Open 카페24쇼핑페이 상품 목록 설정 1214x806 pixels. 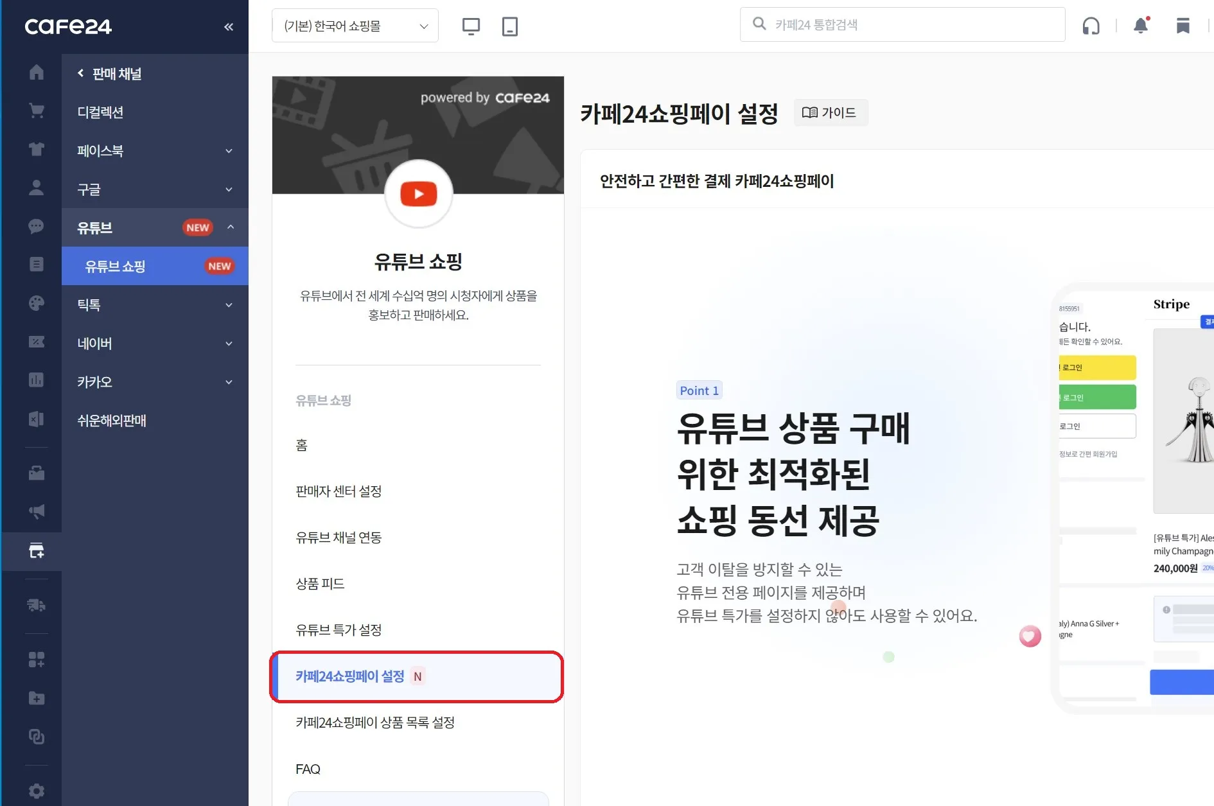(x=375, y=723)
